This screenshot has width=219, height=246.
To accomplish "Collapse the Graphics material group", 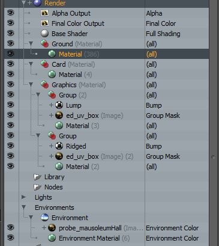I will coord(31,85).
